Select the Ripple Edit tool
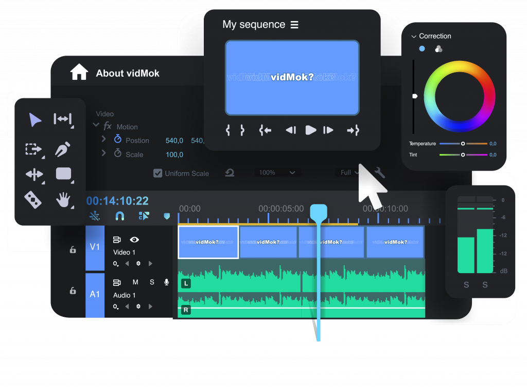 pyautogui.click(x=63, y=119)
